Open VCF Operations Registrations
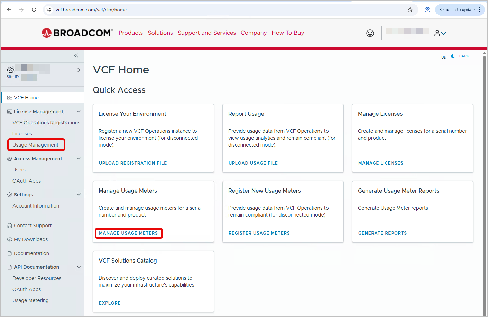Viewport: 488px width, 317px height. coord(46,123)
